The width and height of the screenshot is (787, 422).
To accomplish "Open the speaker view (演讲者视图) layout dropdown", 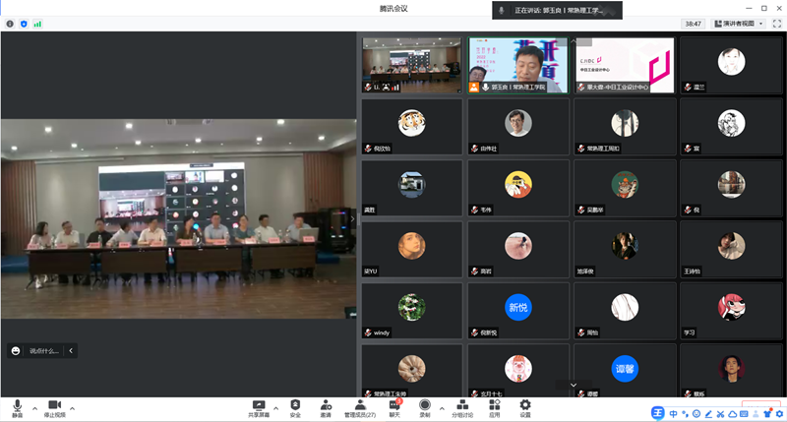I will point(739,24).
